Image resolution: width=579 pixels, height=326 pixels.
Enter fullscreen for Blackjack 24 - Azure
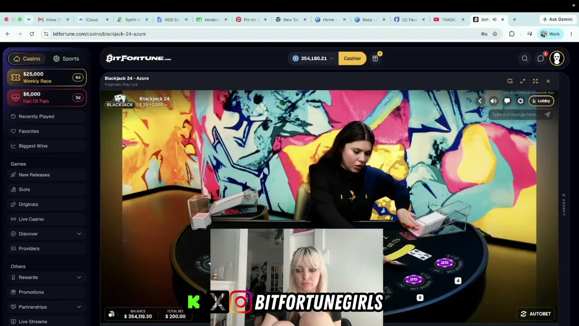click(535, 81)
